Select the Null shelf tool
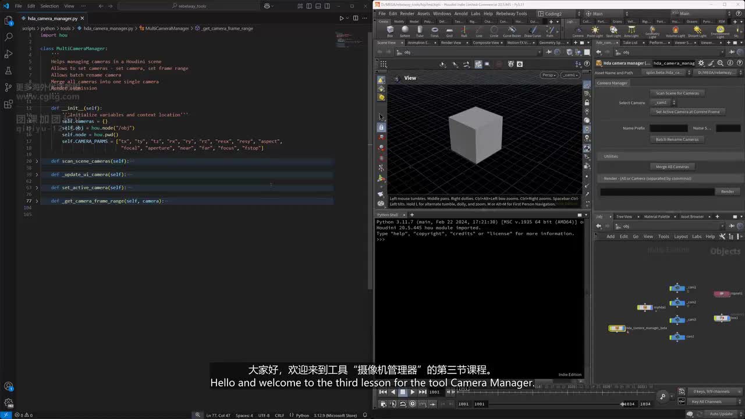Screen dimensions: 745x419 [x=464, y=31]
